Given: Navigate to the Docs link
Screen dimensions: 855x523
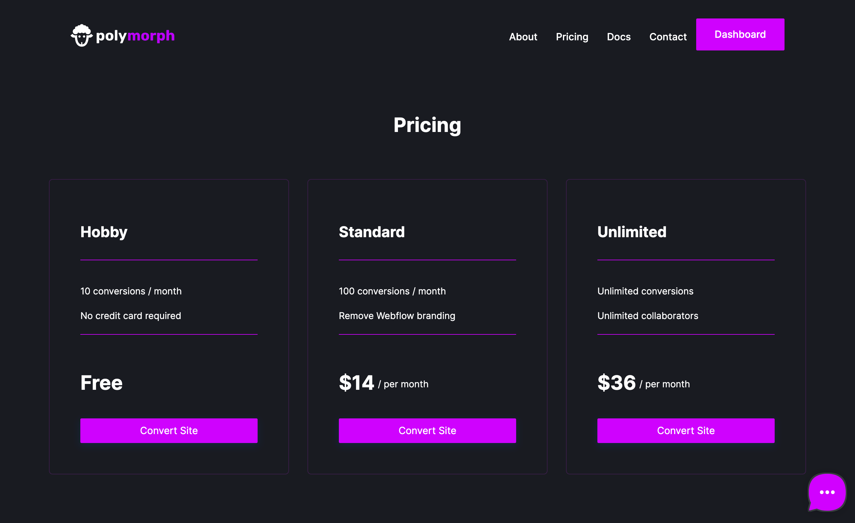Looking at the screenshot, I should [x=619, y=37].
